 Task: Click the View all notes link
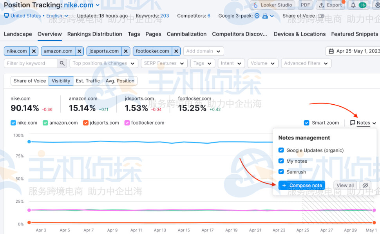345,185
